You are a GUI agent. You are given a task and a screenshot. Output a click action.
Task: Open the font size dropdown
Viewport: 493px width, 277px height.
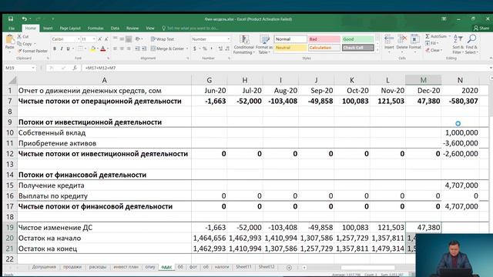(94, 39)
